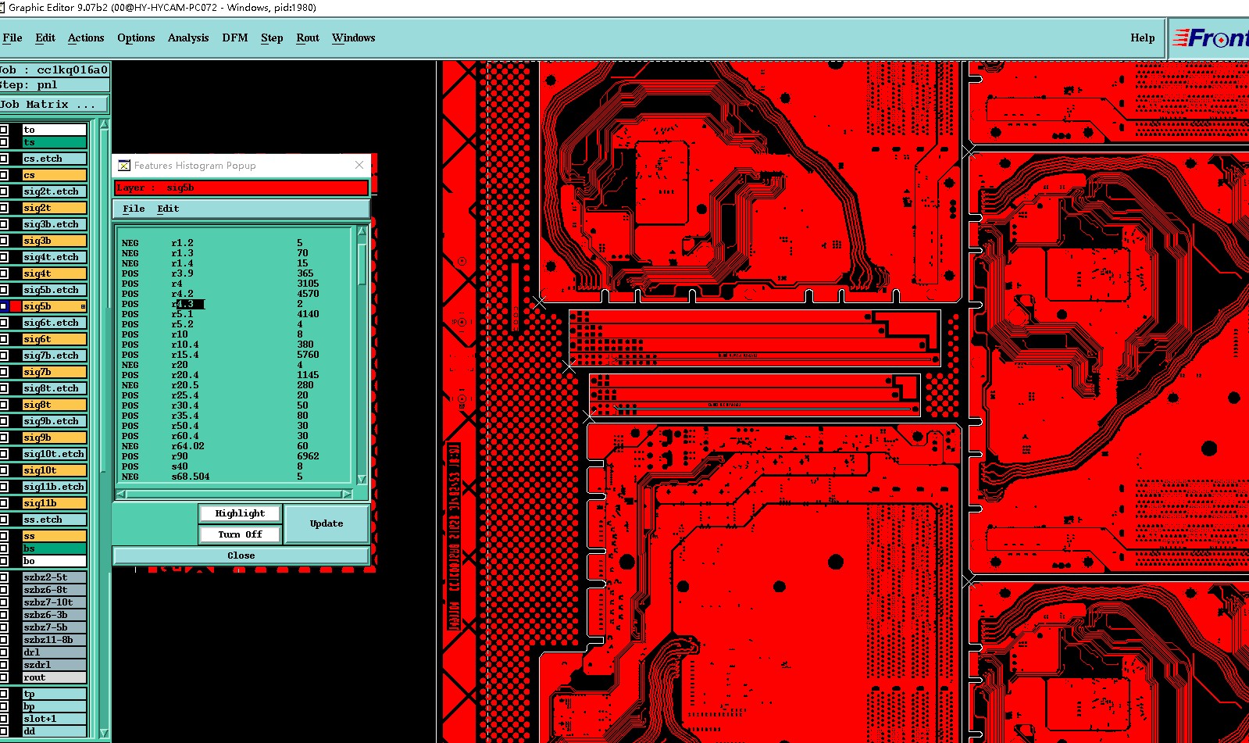Click the histogram list scroll-up arrow
1249x743 pixels.
click(x=362, y=231)
